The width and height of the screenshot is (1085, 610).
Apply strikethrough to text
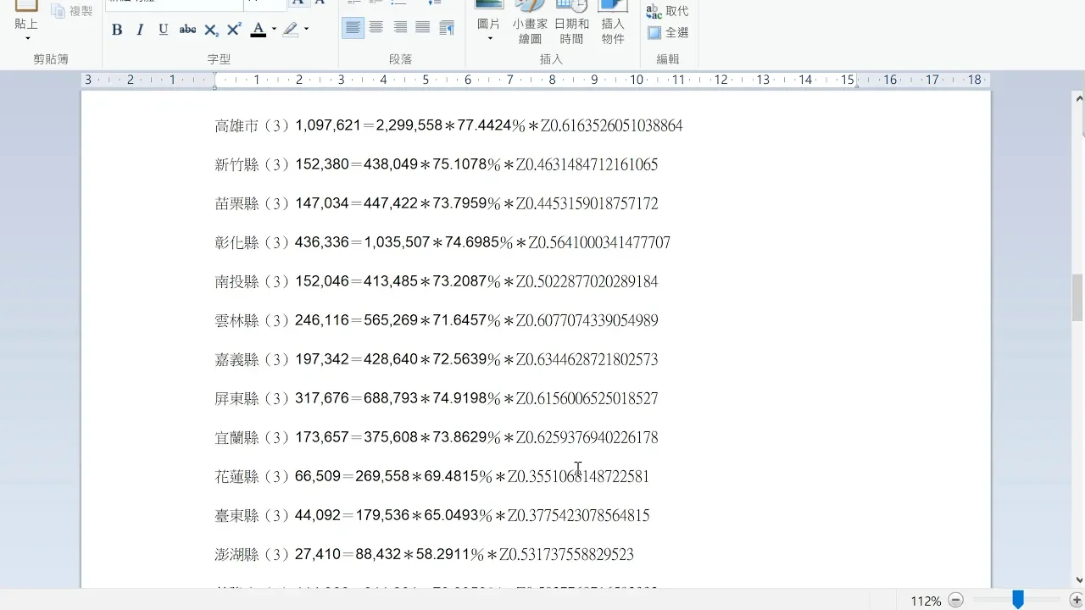pos(187,30)
